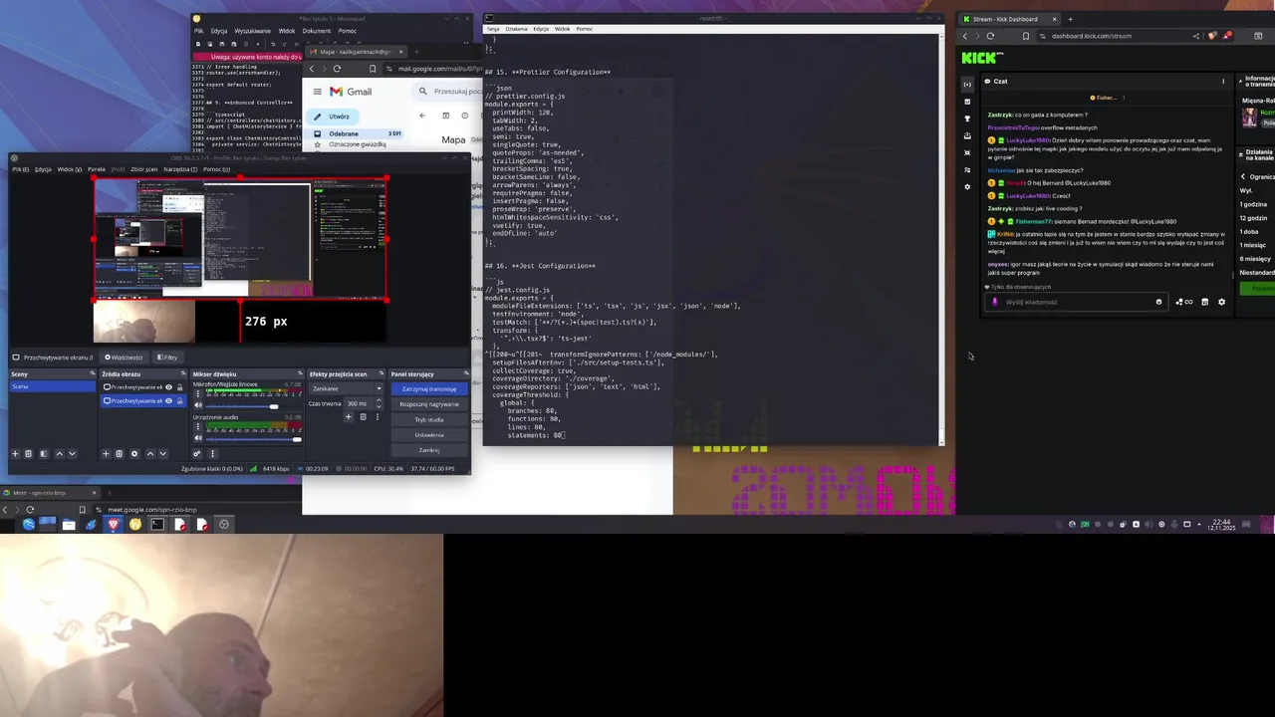
Task: Remove scene transition with trash icon
Action: click(363, 417)
